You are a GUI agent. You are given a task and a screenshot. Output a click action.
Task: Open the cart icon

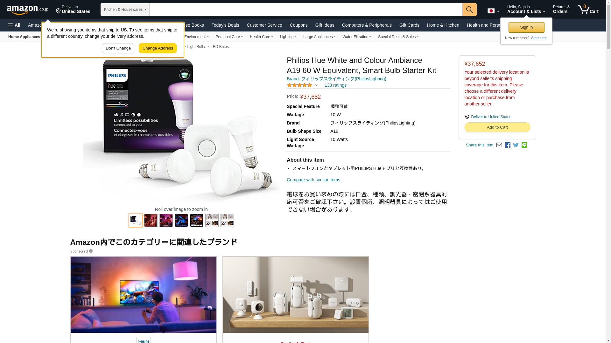[x=588, y=10]
